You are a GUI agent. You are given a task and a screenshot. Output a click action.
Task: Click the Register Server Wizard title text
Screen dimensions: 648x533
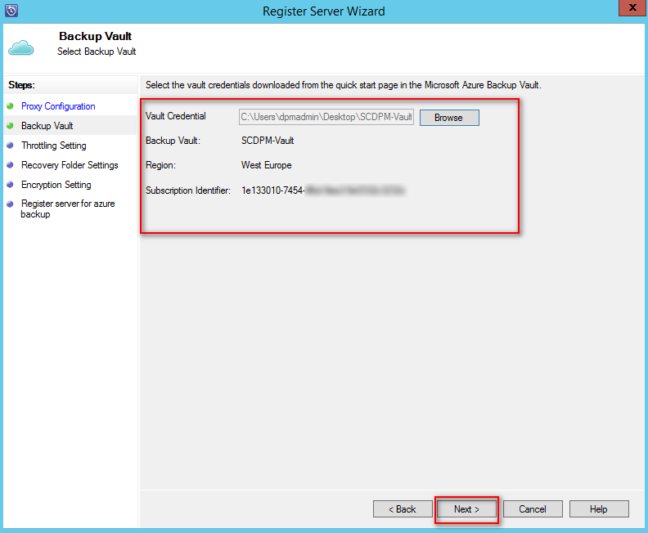pyautogui.click(x=323, y=11)
